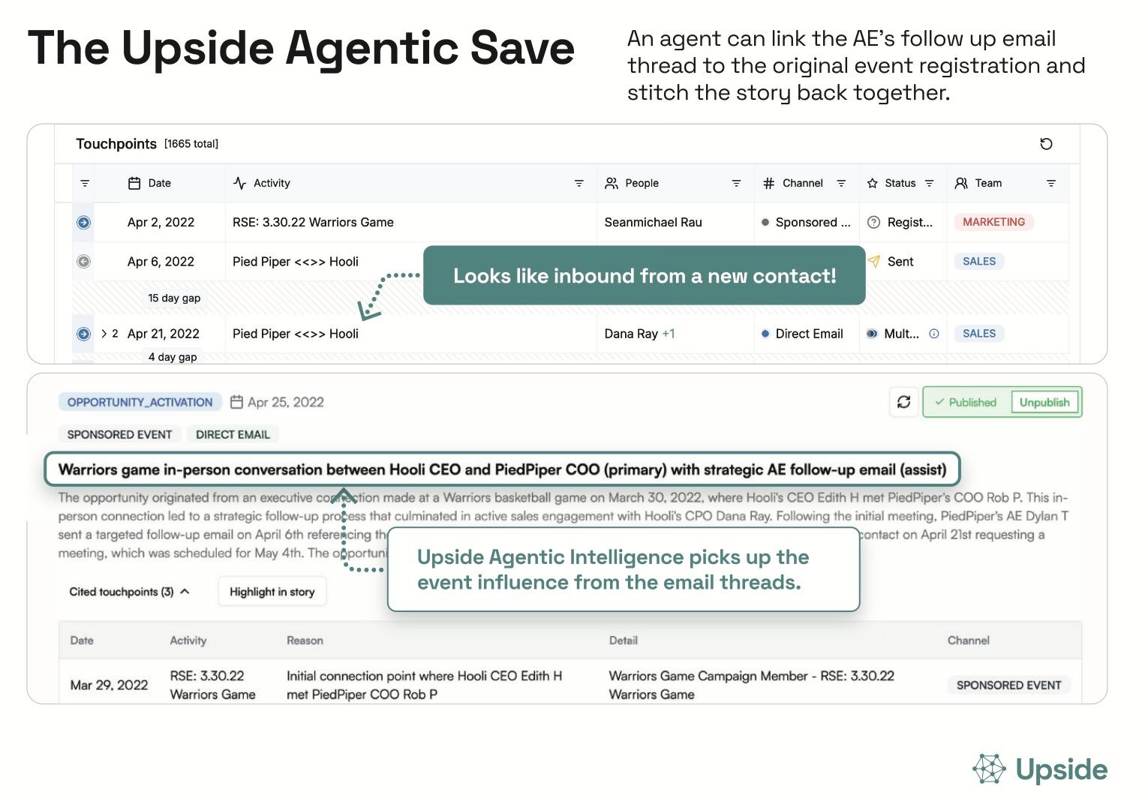Select the OPPORTUNITY_ACTIVATION tag
The height and width of the screenshot is (801, 1148).
(140, 402)
